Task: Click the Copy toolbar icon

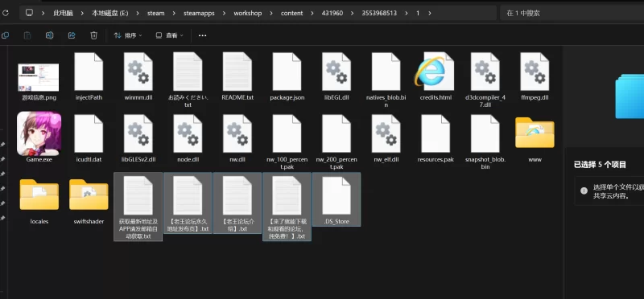Action: coord(6,35)
